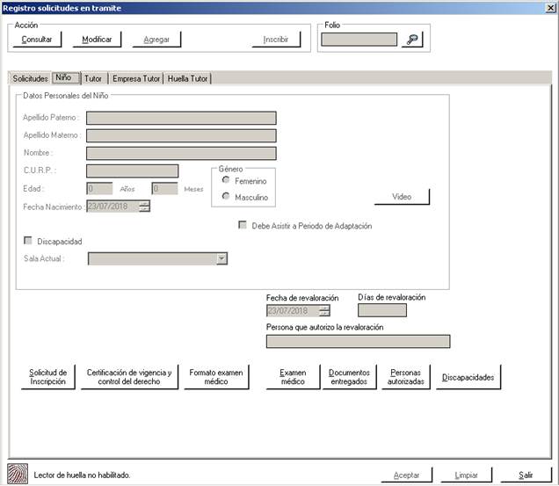559x486 pixels.
Task: Click the Edad Meses field
Action: tap(164, 188)
